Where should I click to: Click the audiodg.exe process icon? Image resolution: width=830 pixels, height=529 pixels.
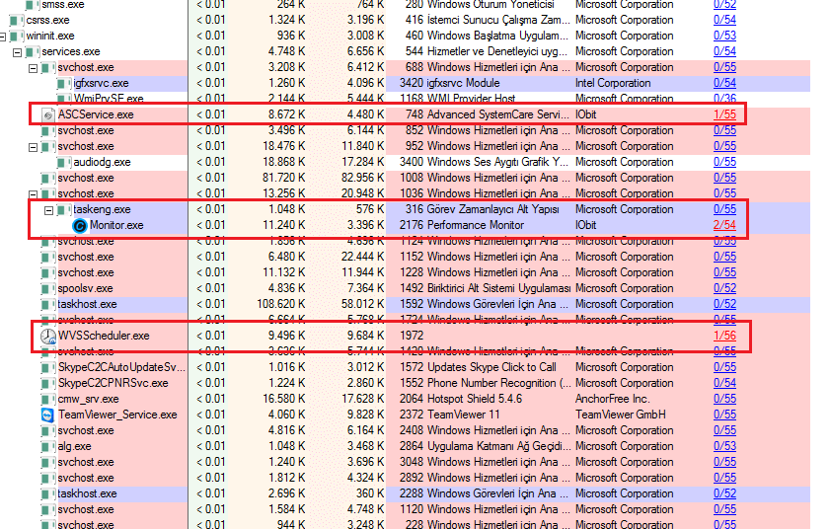64,162
